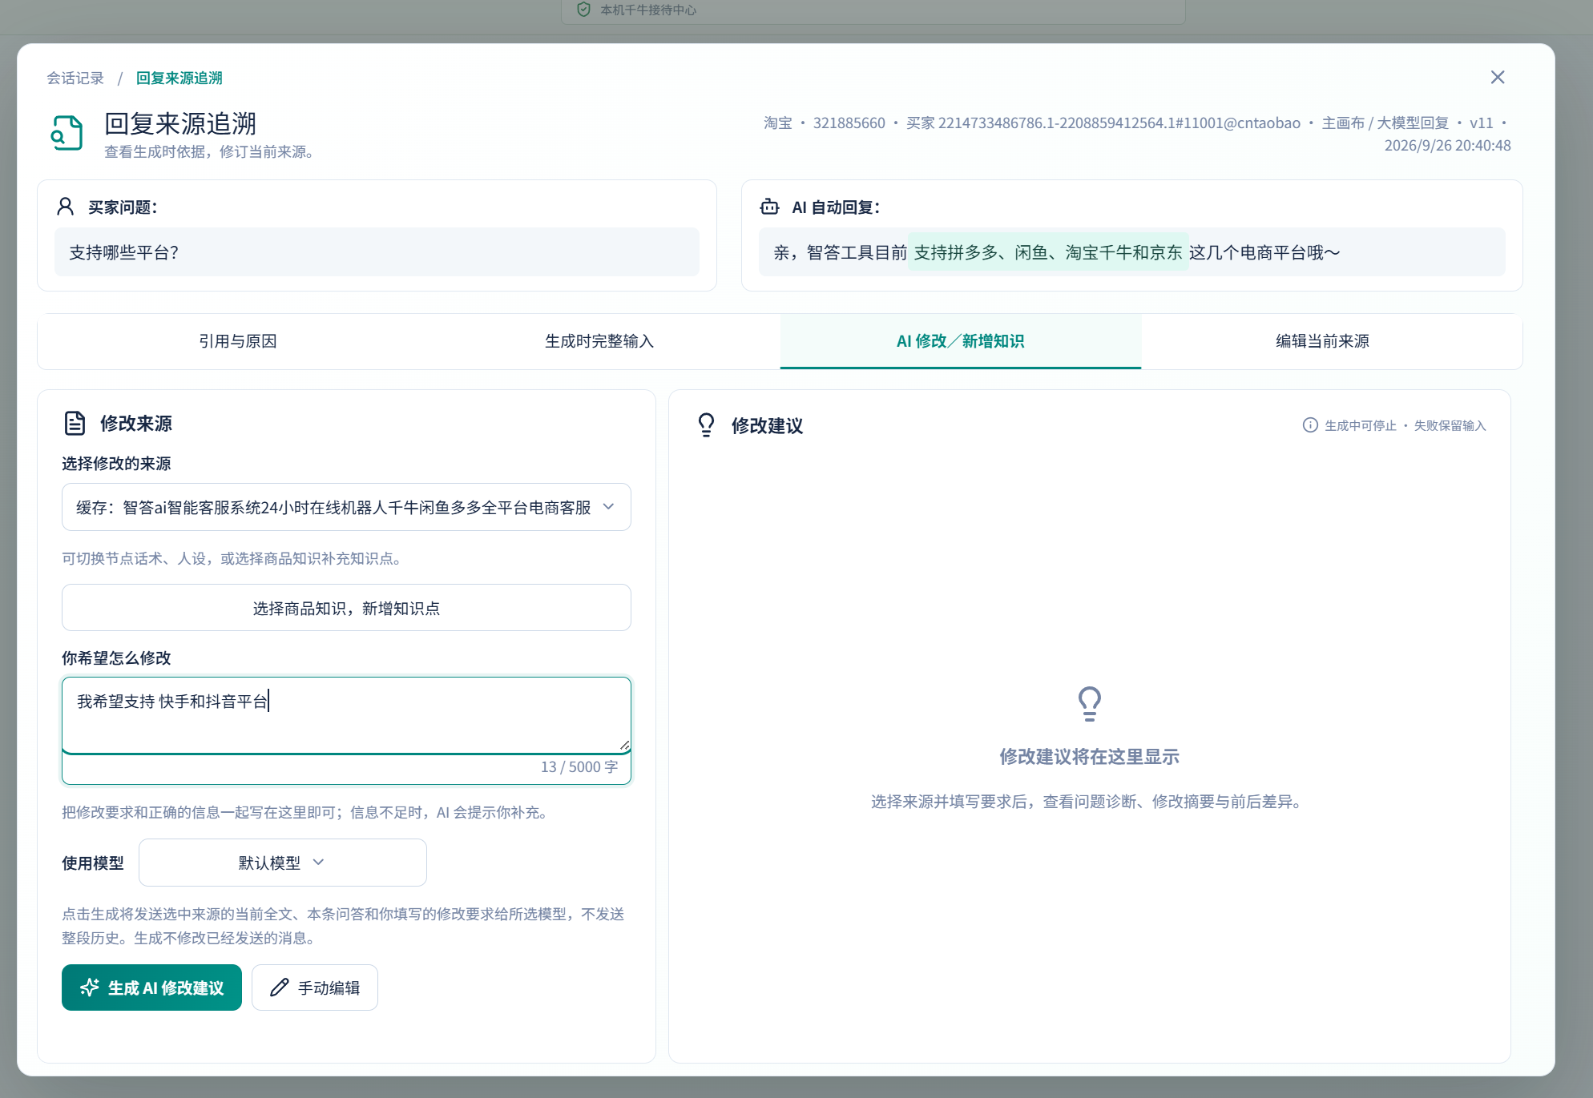Click the robot icon next to AI 自动回复
Viewport: 1593px width, 1098px height.
click(769, 207)
